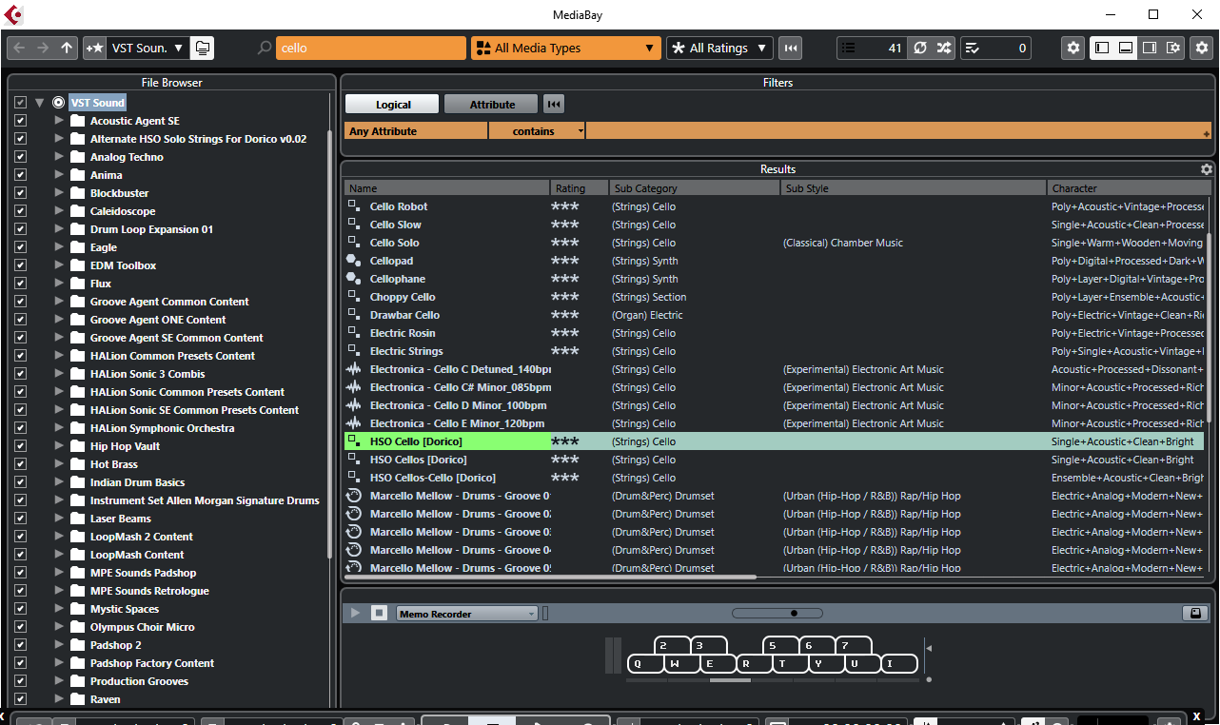Image resolution: width=1220 pixels, height=725 pixels.
Task: Toggle the Hip Hop Vault checkbox
Action: coord(21,446)
